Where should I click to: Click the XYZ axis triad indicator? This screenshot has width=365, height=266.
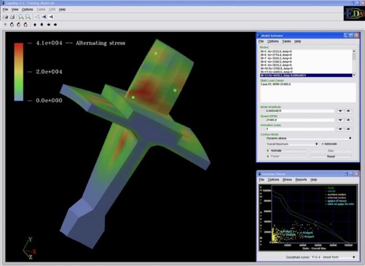pos(30,248)
